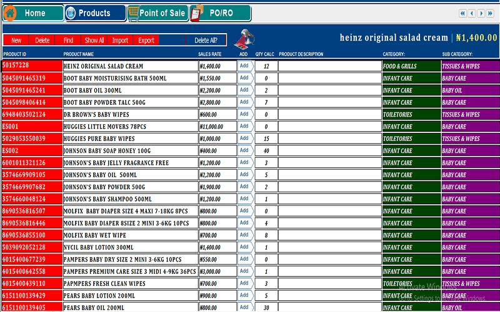Screen dimensions: 500x312
Task: Click the orange Home house icon
Action: click(10, 13)
